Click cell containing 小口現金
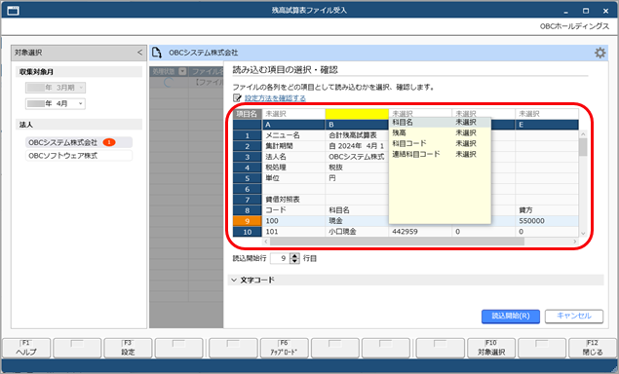The image size is (619, 374). point(357,232)
